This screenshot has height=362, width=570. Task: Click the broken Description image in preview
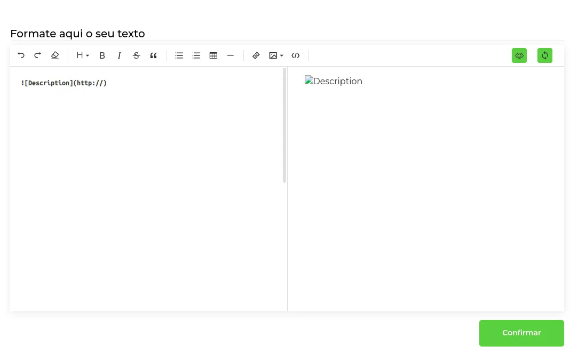tap(334, 81)
